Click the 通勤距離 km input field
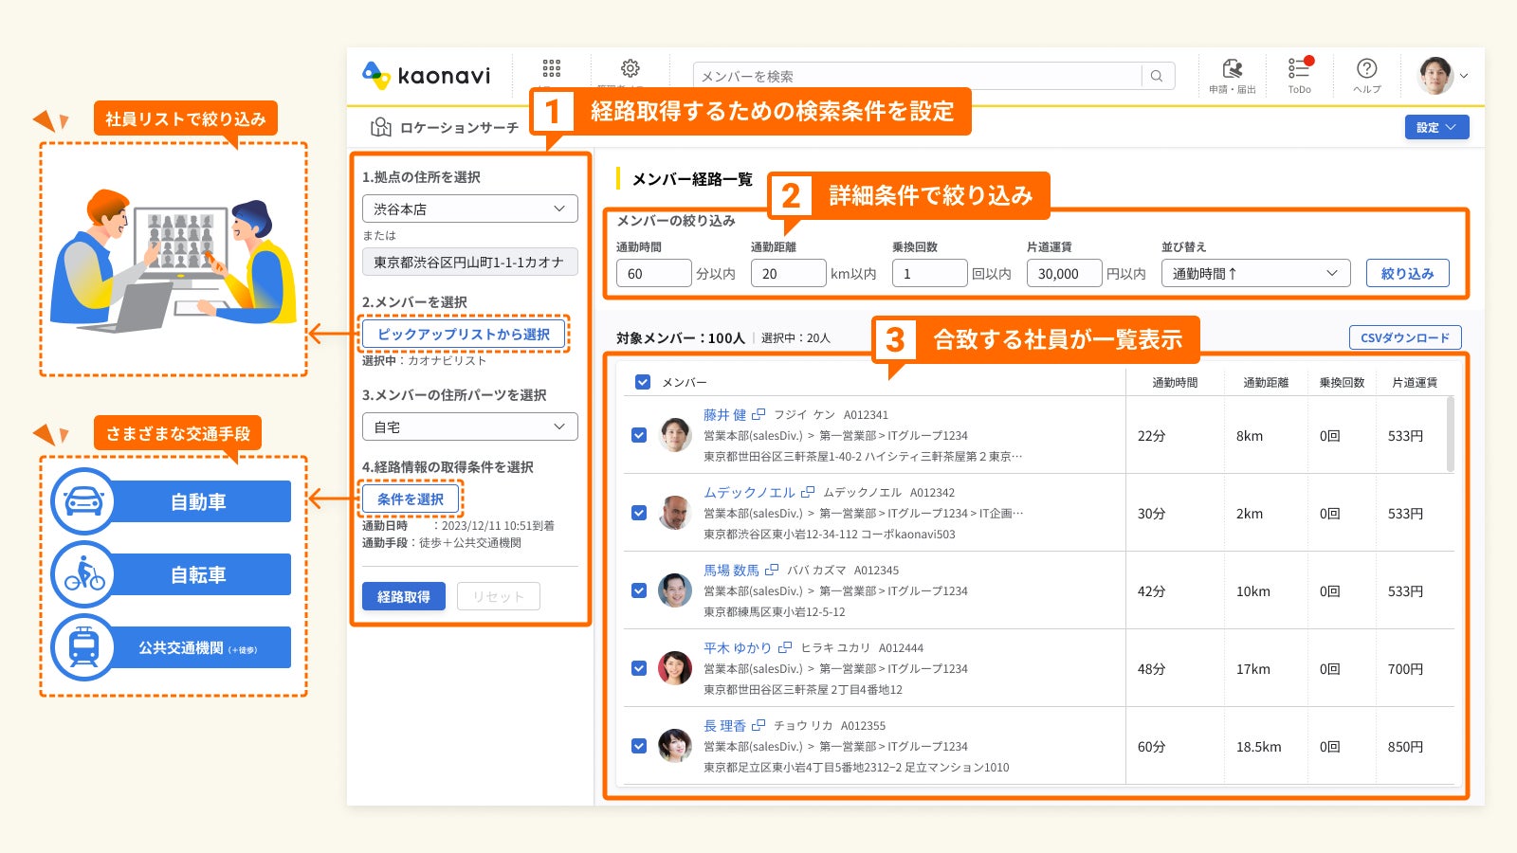The width and height of the screenshot is (1517, 853). click(x=788, y=273)
